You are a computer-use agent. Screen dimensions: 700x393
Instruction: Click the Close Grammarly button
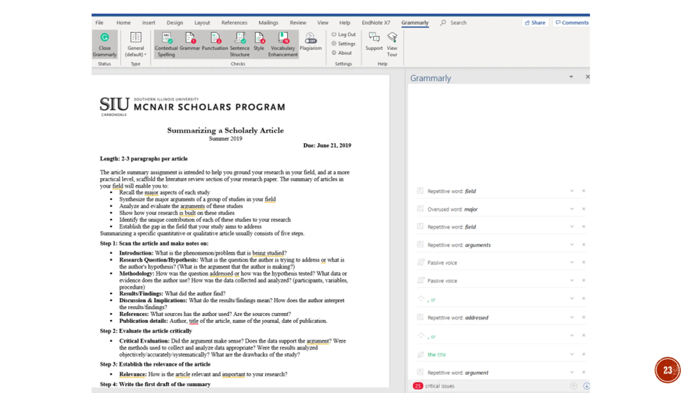pos(104,44)
